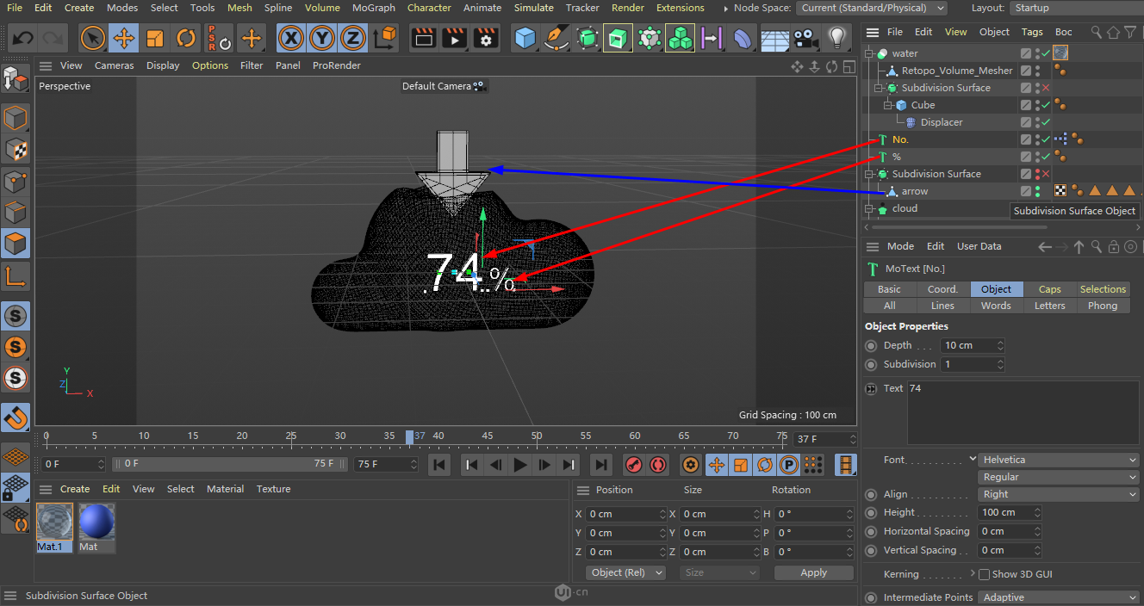Screen dimensions: 1144x606
Task: Toggle the X axis lock icon
Action: (291, 38)
